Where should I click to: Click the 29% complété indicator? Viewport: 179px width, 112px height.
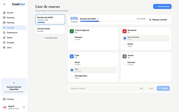74,19
